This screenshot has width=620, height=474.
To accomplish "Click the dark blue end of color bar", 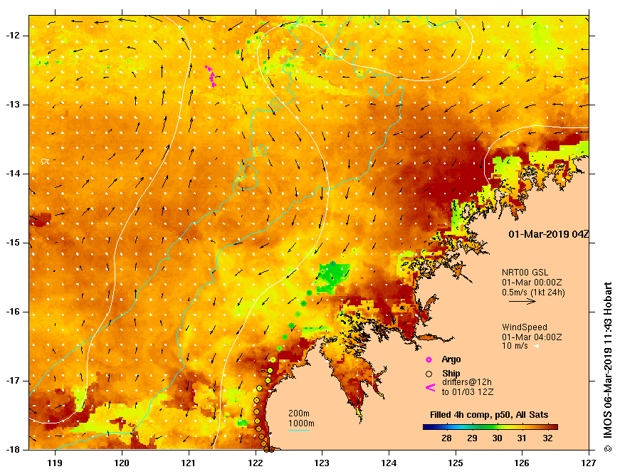I will point(426,427).
